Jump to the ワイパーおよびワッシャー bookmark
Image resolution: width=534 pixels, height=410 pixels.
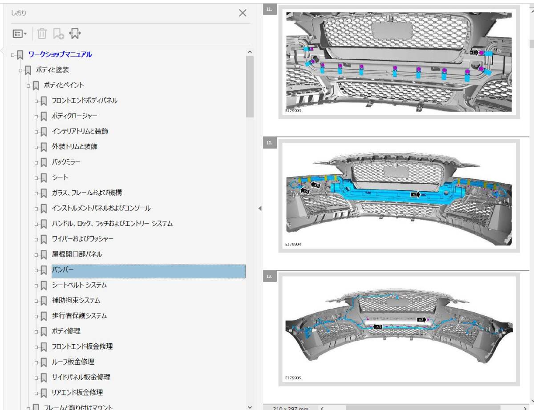point(82,239)
